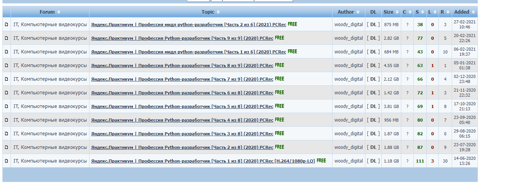Open topic Python-разработчик Часть 8 из 9
Screen dimensions: 515x184
(x=182, y=65)
